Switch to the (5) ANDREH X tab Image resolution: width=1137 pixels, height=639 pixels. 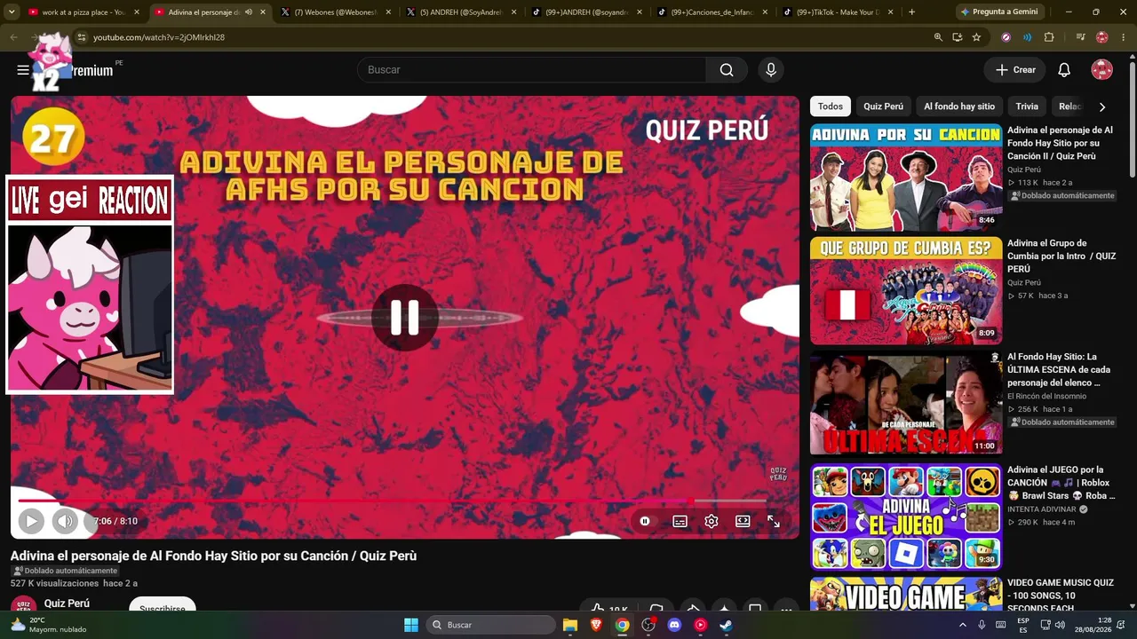click(462, 12)
